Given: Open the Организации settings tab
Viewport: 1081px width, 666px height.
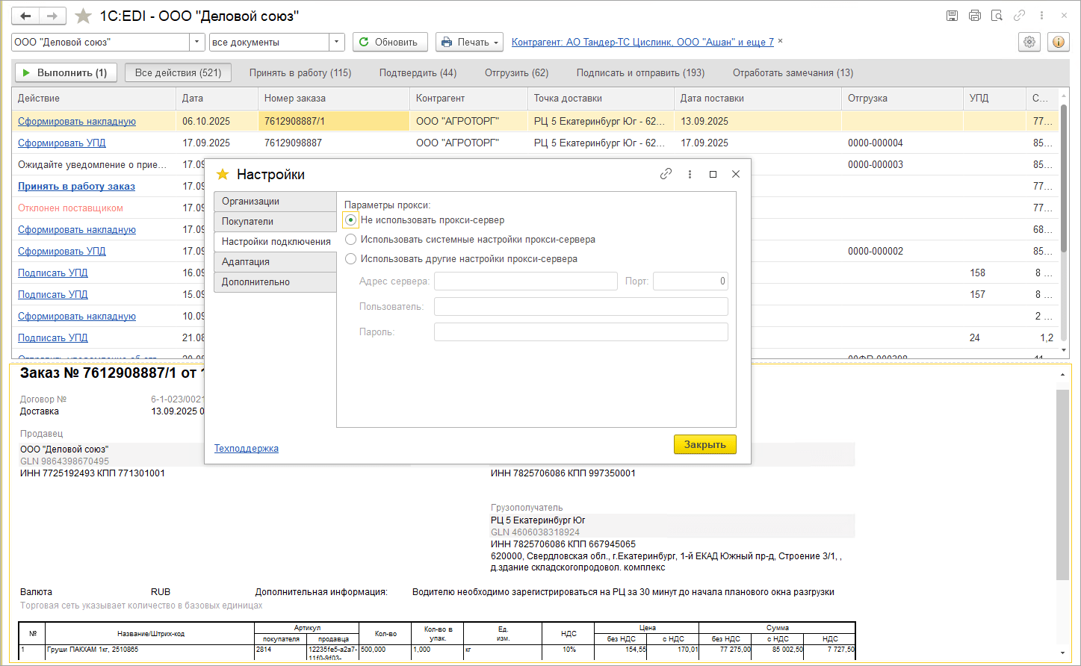Looking at the screenshot, I should tap(274, 202).
